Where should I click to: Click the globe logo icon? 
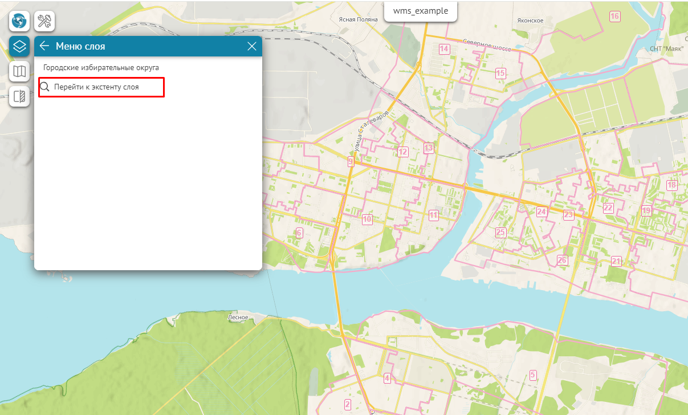tap(19, 22)
